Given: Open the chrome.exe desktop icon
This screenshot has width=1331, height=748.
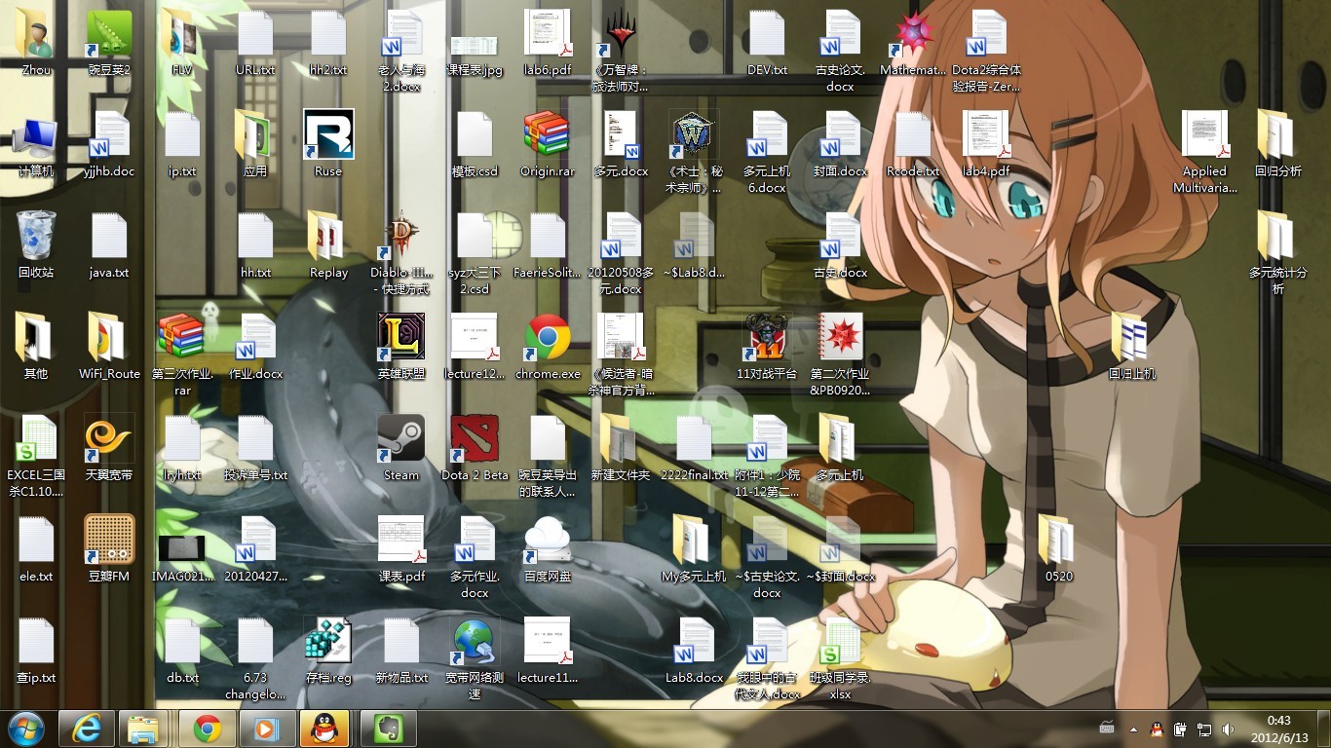Looking at the screenshot, I should click(x=548, y=337).
